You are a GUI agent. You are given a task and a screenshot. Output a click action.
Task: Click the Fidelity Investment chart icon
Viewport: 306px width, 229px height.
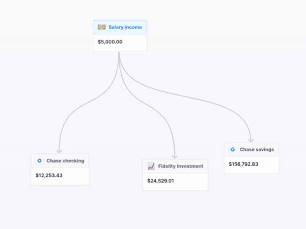[x=151, y=166]
